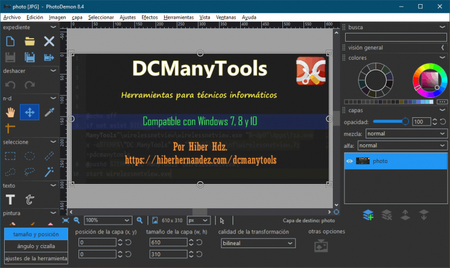
Task: Select the basic text tool
Action: (x=11, y=199)
